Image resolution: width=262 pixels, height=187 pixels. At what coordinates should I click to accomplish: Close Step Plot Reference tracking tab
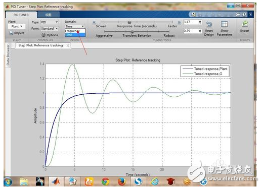(68, 45)
